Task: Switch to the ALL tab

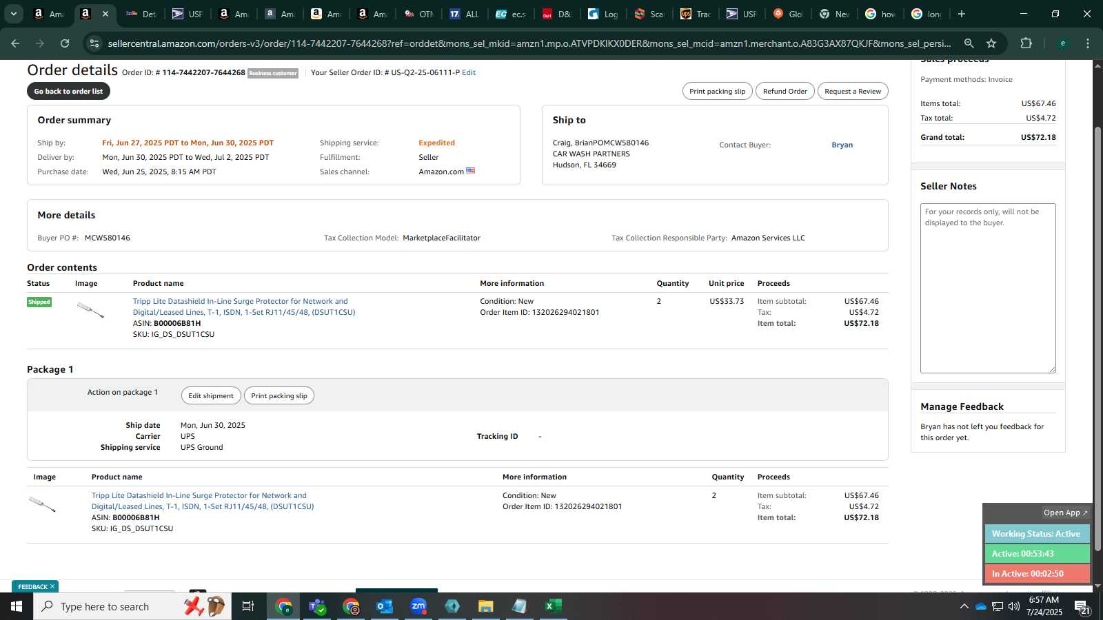Action: click(x=464, y=14)
